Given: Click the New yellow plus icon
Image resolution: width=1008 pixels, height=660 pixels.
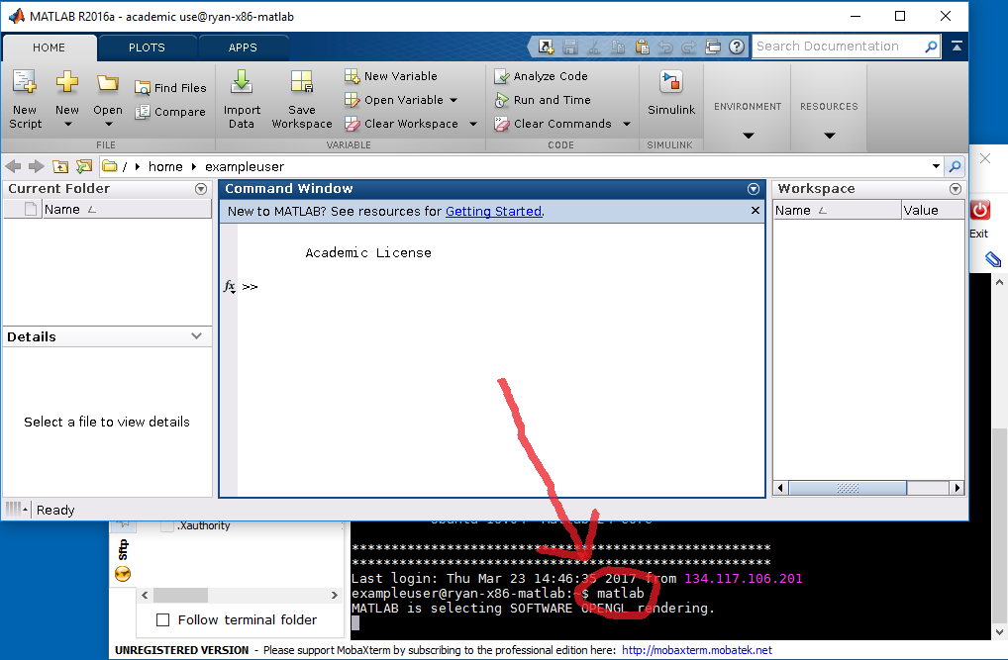Looking at the screenshot, I should point(67,82).
